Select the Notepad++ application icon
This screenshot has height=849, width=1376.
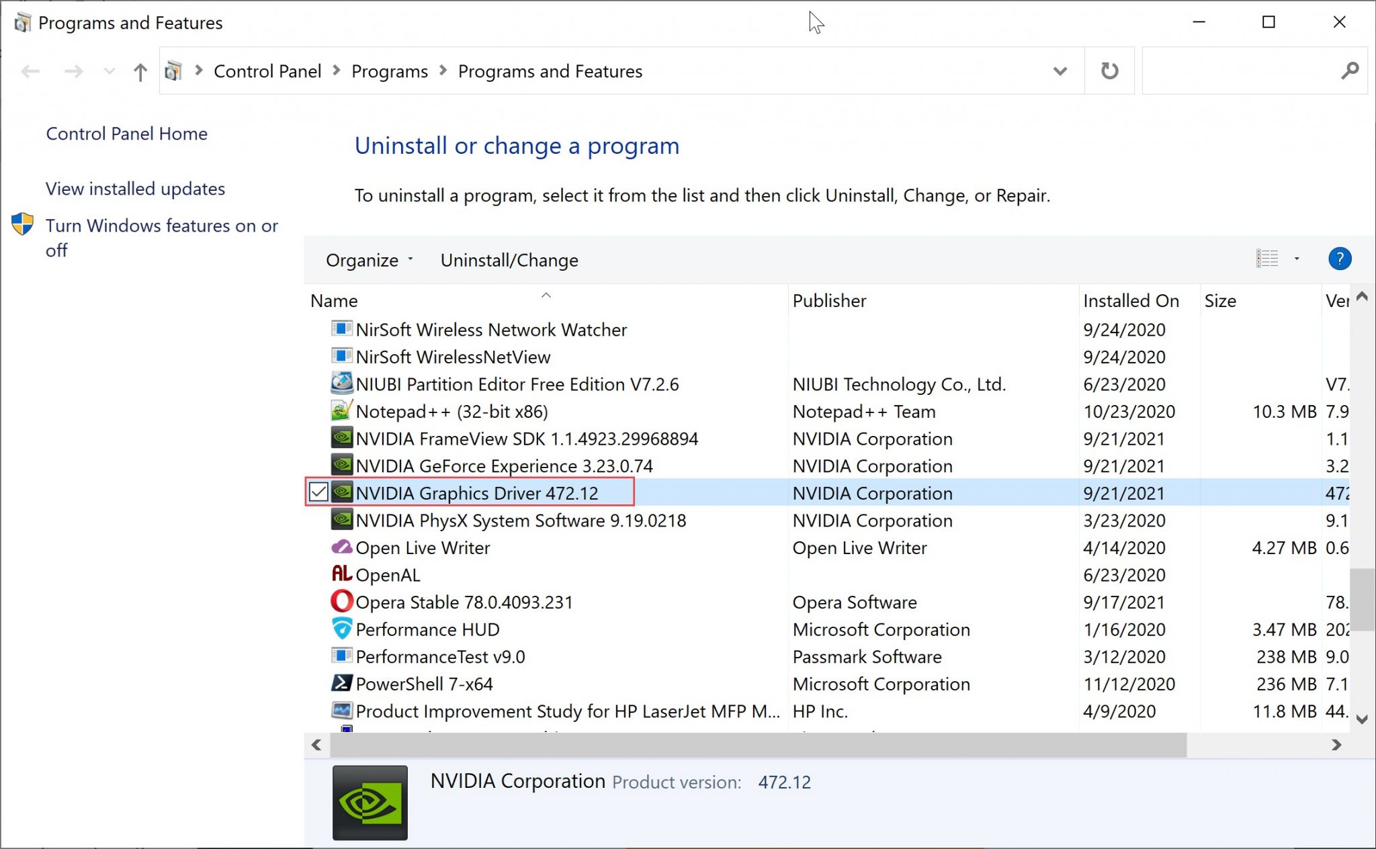pyautogui.click(x=341, y=411)
